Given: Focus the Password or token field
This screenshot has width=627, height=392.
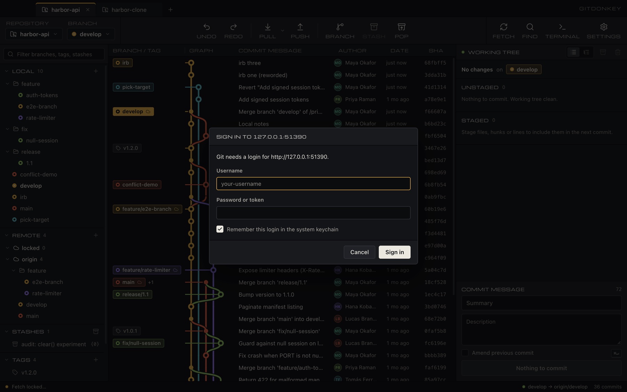Looking at the screenshot, I should pyautogui.click(x=313, y=213).
